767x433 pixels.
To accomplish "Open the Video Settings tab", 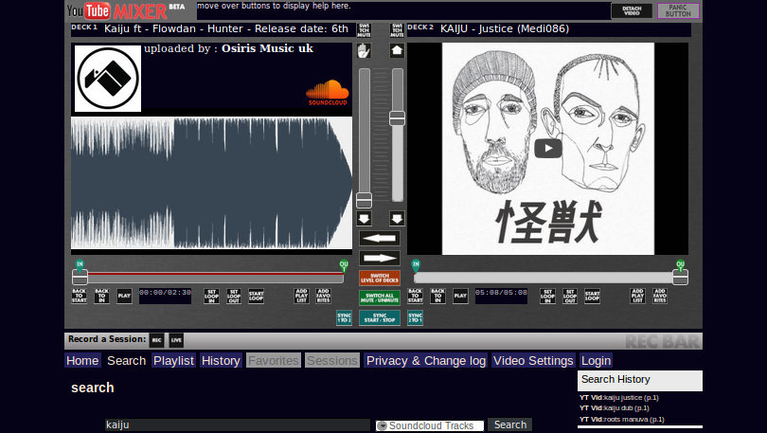I will pyautogui.click(x=533, y=361).
